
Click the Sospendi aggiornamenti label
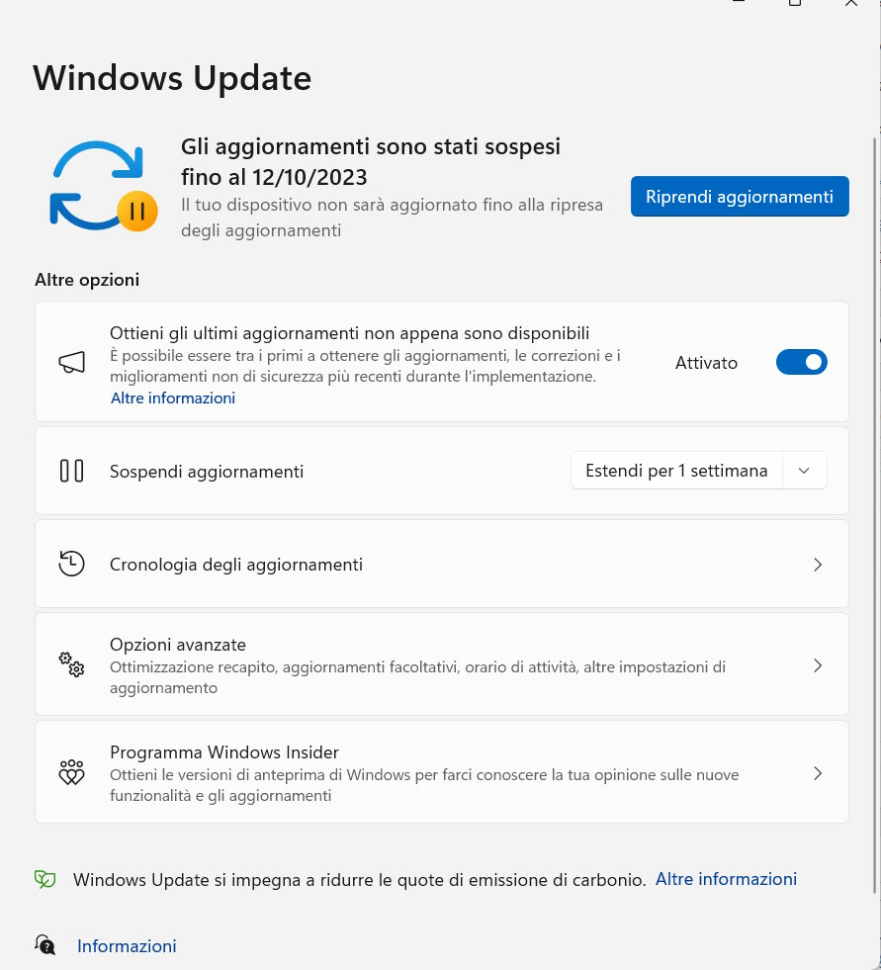[207, 472]
